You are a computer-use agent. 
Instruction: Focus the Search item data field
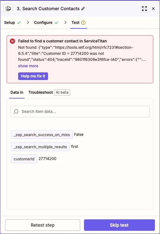(x=80, y=112)
